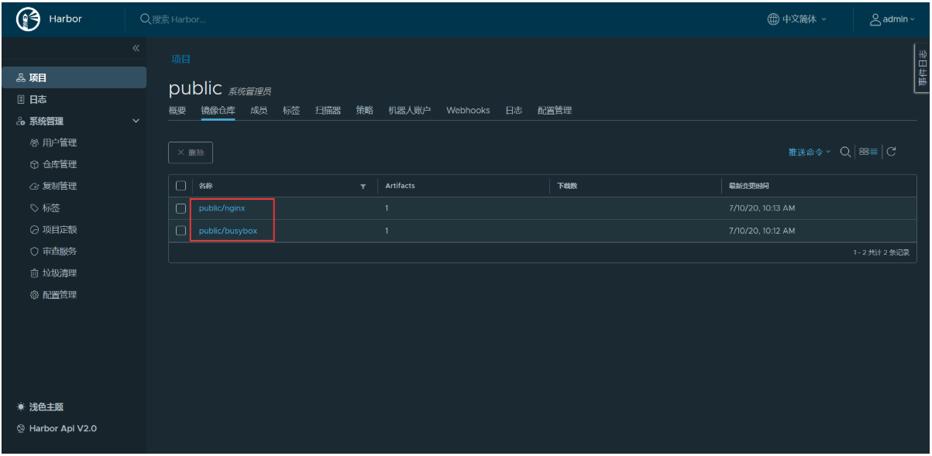Switch to the 镜像仓库 tab
Image resolution: width=932 pixels, height=456 pixels.
pyautogui.click(x=218, y=111)
